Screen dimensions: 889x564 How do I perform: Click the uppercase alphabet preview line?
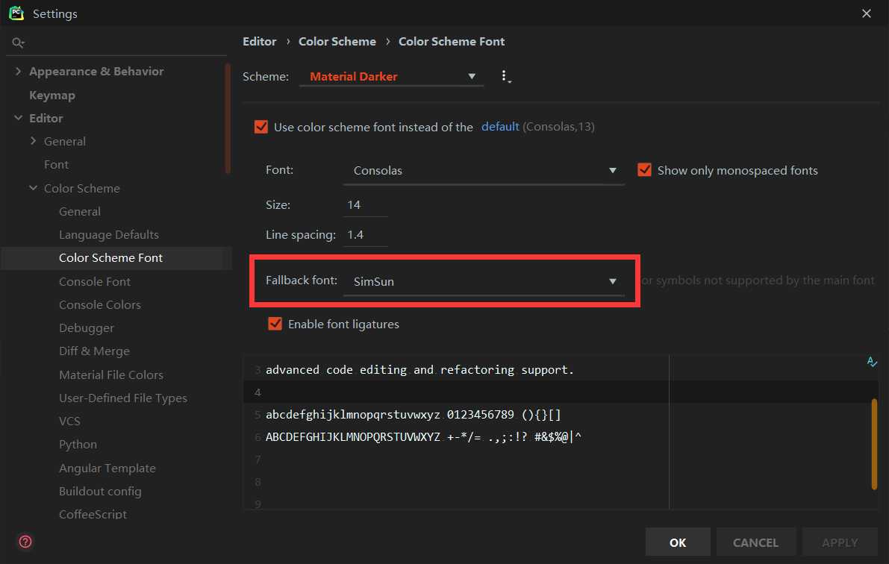pyautogui.click(x=423, y=437)
